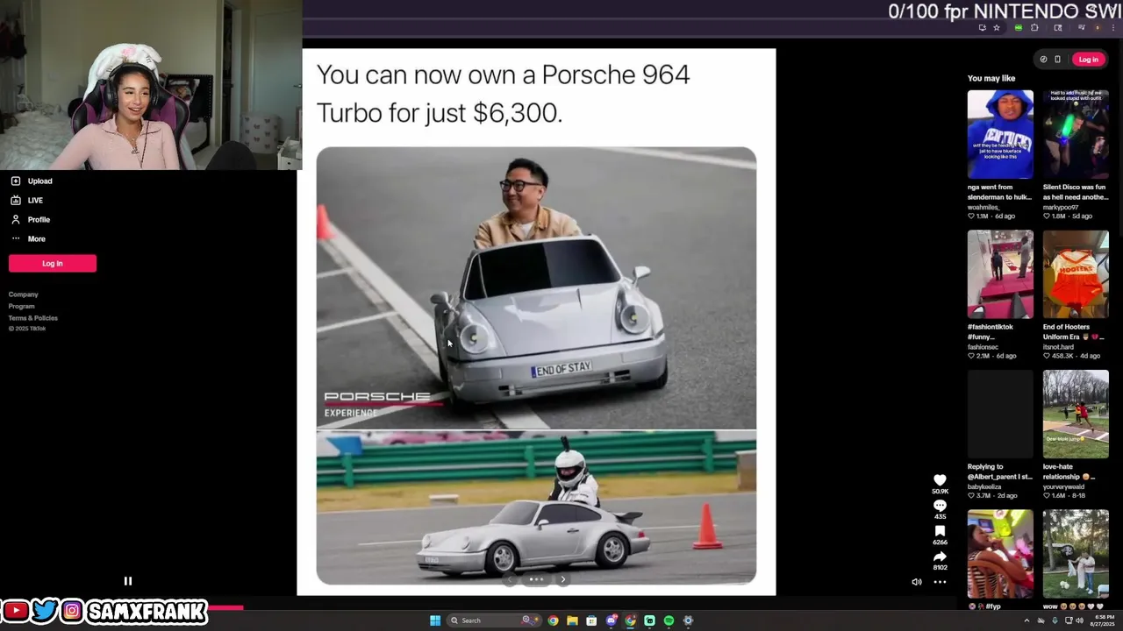The width and height of the screenshot is (1123, 631).
Task: Open the love-hate relationship video thumbnail
Action: (x=1076, y=414)
